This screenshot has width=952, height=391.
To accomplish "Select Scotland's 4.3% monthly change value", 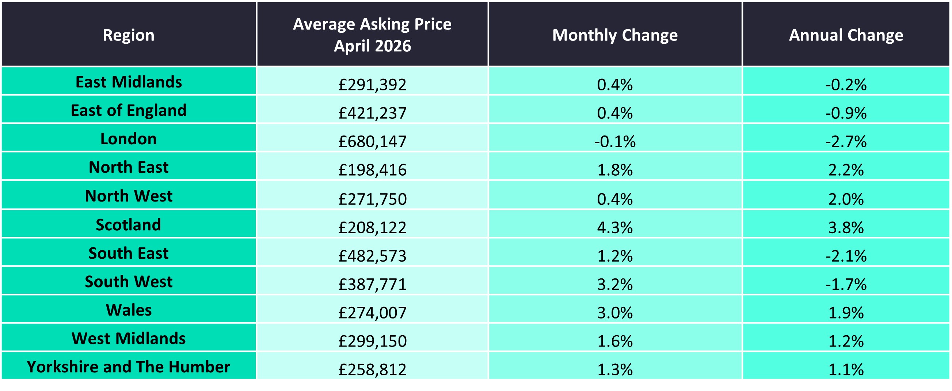I will pyautogui.click(x=615, y=227).
